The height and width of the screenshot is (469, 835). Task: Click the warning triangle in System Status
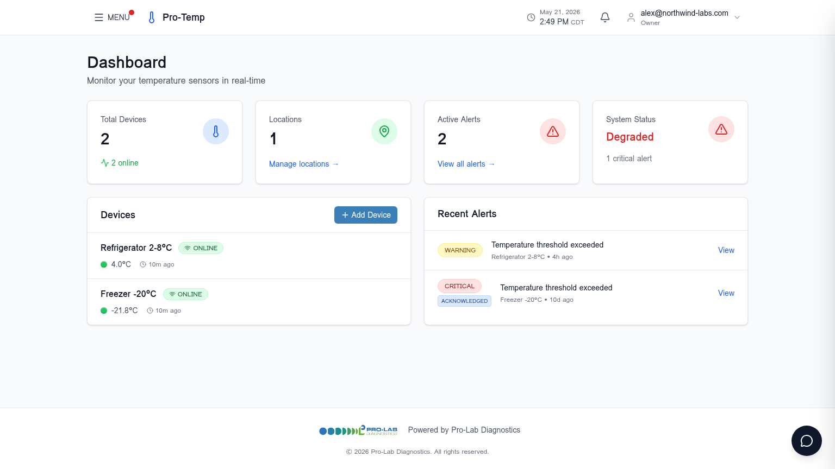(721, 129)
